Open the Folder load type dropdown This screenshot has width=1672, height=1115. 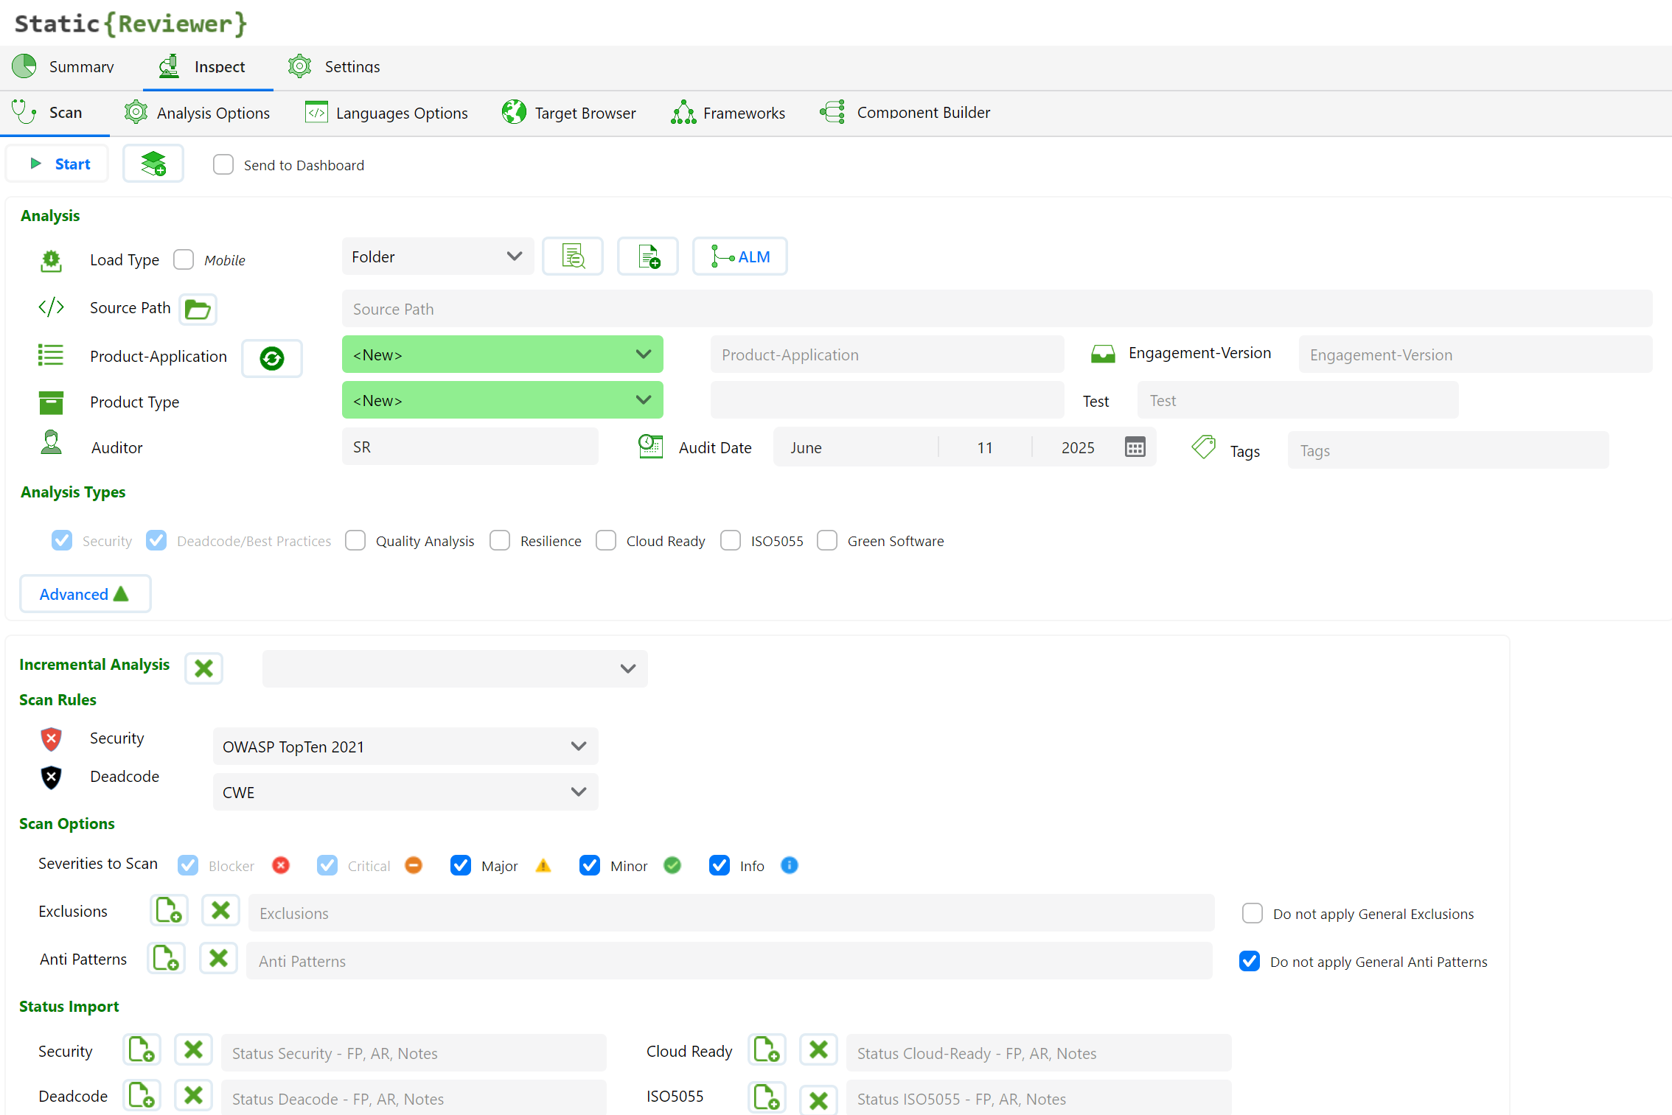[x=437, y=256]
